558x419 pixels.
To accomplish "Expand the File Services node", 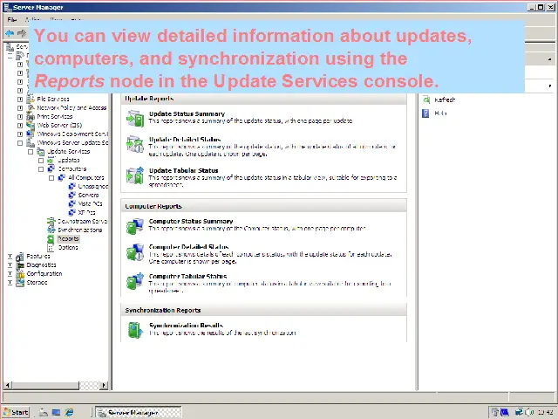I will pyautogui.click(x=20, y=99).
